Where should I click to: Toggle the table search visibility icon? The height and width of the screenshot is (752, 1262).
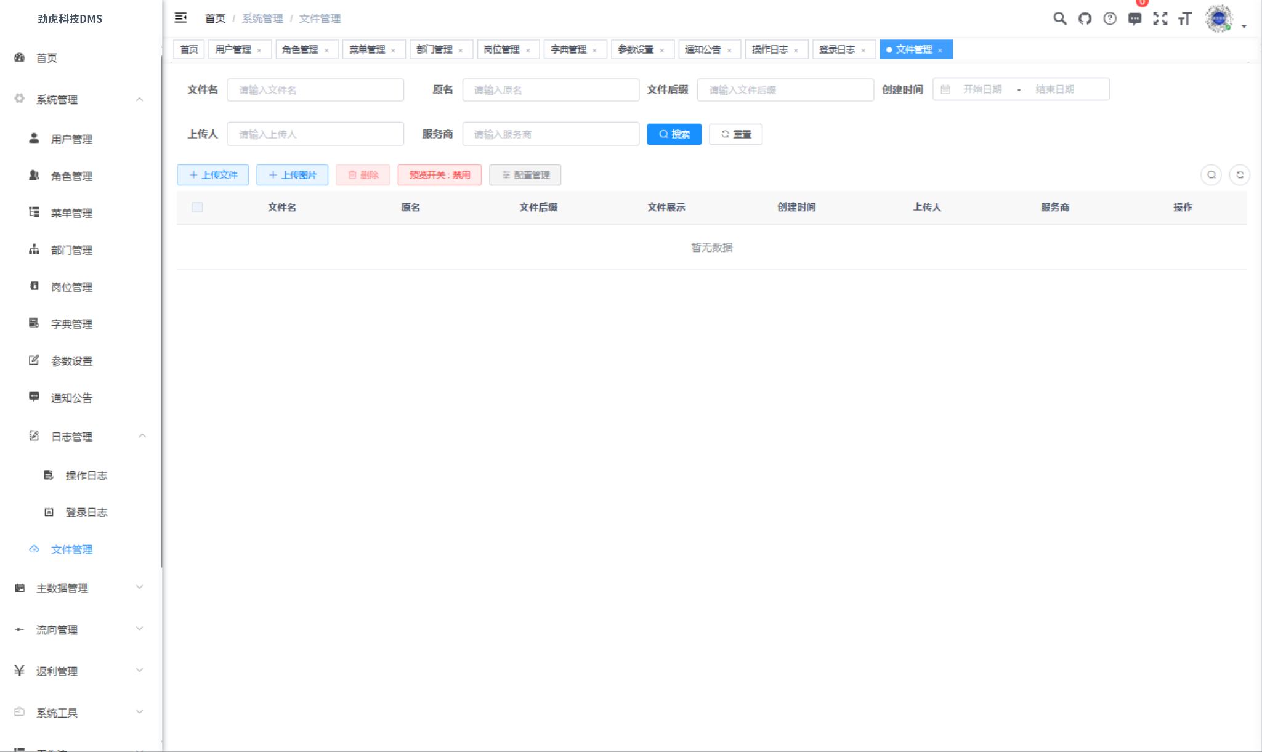point(1211,175)
